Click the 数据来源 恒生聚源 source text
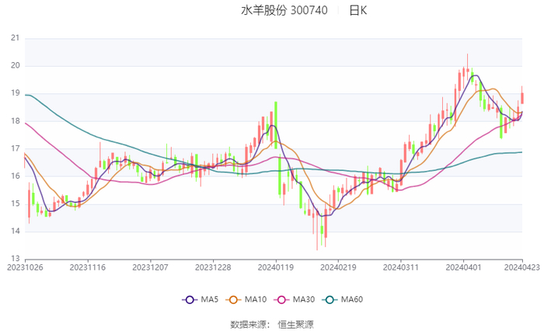This screenshot has width=544, height=331. click(x=272, y=323)
